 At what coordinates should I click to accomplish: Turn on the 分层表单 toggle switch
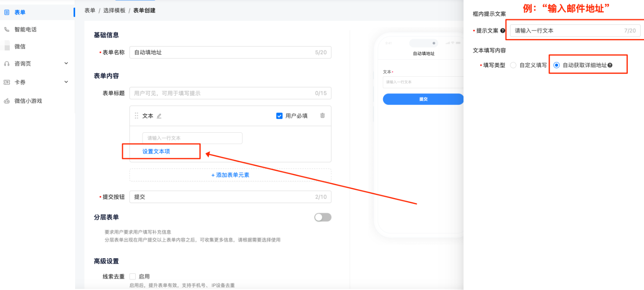coord(322,217)
